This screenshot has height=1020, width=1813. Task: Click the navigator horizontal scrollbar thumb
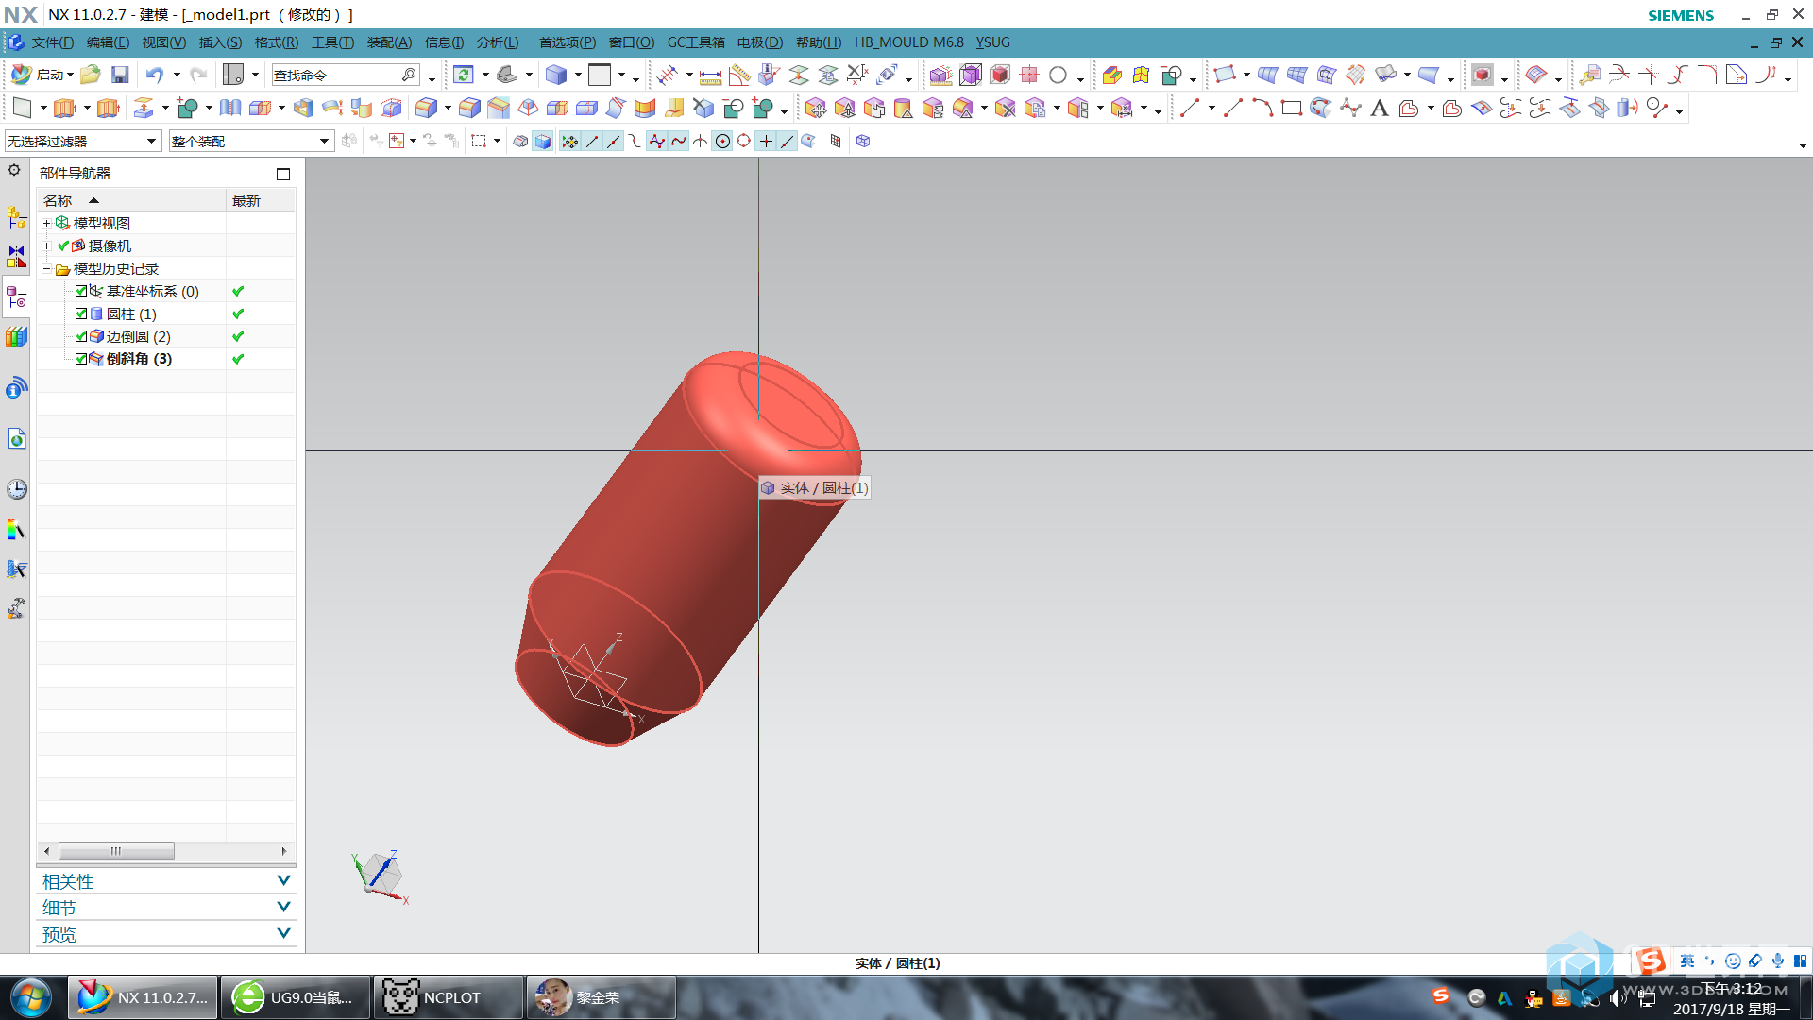tap(116, 851)
